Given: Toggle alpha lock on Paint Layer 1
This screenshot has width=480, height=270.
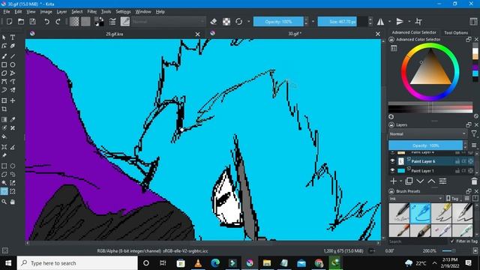Looking at the screenshot, I should click(x=471, y=170).
